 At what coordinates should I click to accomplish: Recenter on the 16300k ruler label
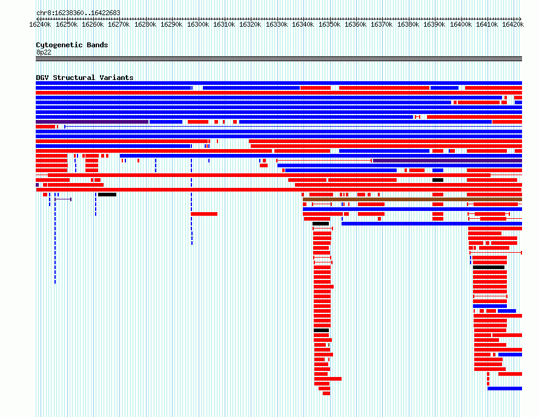(x=198, y=24)
